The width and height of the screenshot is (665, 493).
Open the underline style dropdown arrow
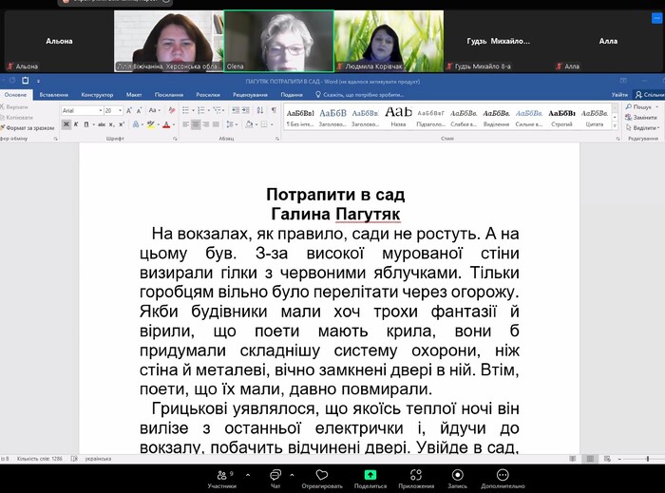coord(93,124)
